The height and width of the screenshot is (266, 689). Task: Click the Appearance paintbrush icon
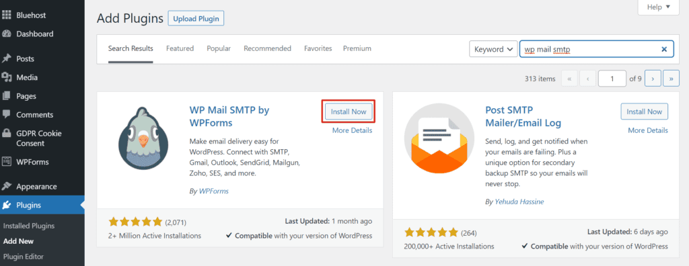click(x=7, y=186)
